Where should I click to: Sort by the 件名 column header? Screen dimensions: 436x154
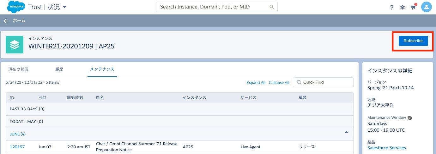coord(100,97)
